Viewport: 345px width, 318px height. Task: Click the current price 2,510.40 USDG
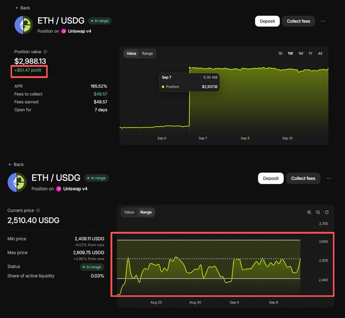click(x=33, y=220)
